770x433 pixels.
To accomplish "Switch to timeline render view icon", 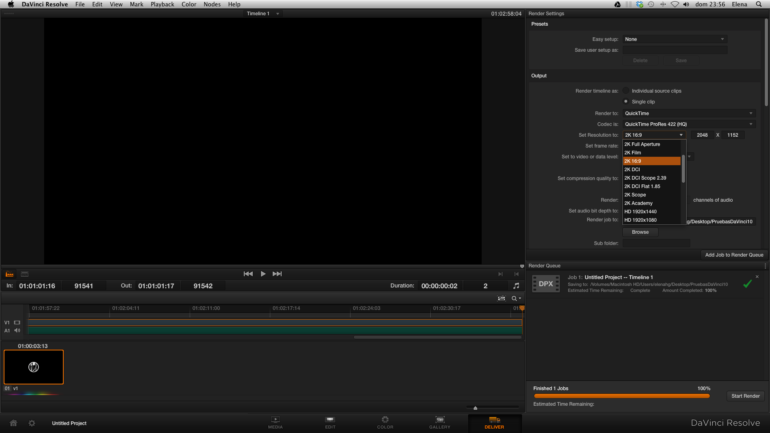I will click(x=9, y=274).
